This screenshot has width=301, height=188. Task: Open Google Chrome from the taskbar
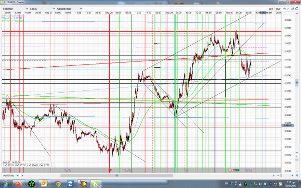pos(57,184)
